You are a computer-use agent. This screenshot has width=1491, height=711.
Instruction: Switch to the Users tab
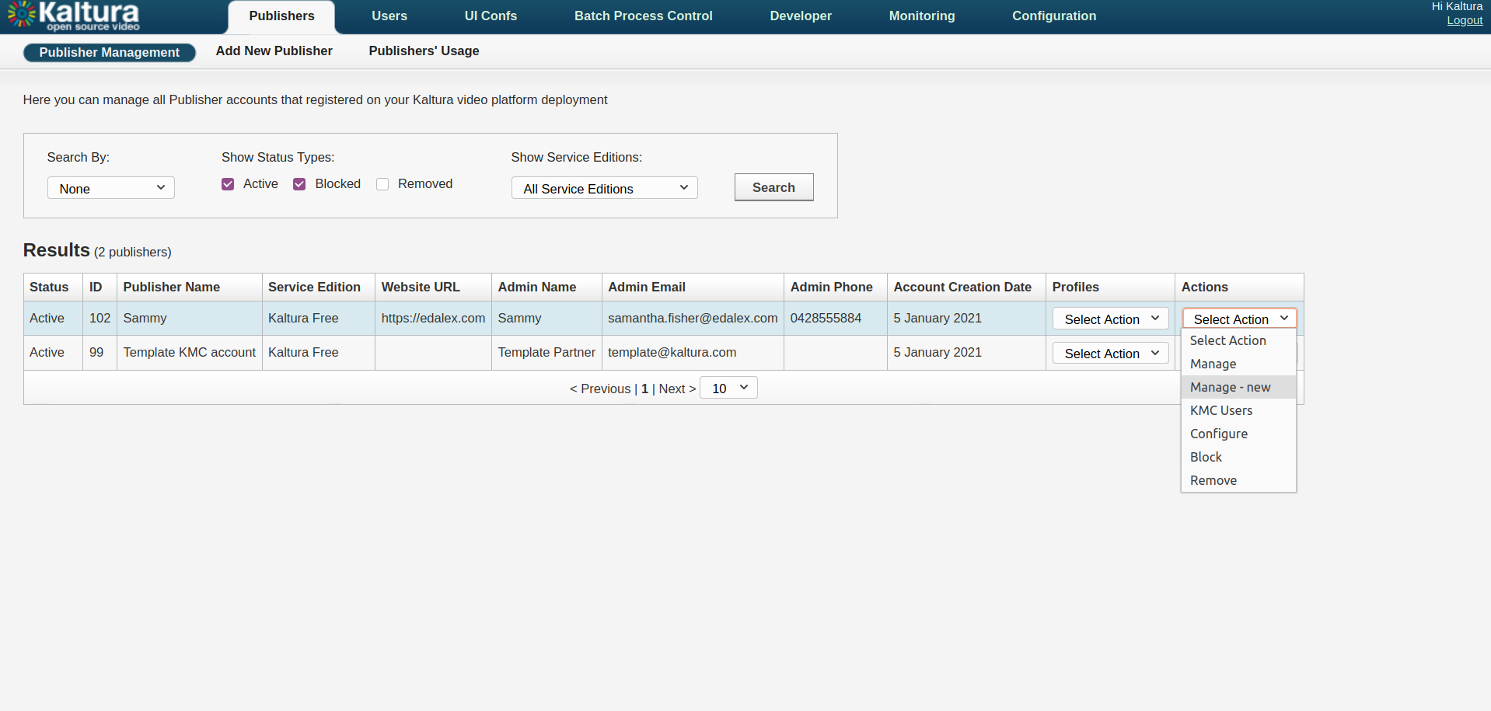tap(389, 16)
